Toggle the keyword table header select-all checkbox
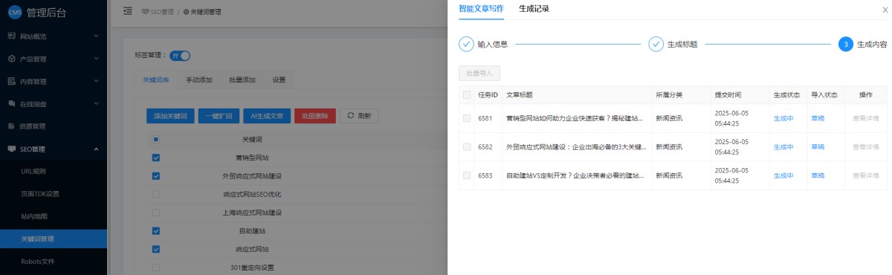Screen dimensions: 892x275 [155, 139]
